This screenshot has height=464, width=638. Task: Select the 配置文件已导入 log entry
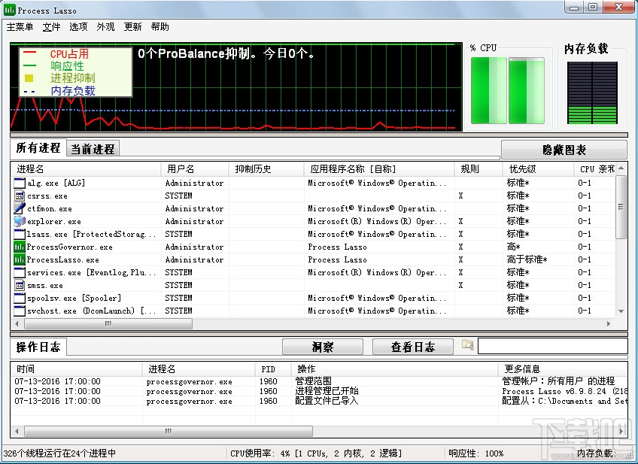(318, 401)
